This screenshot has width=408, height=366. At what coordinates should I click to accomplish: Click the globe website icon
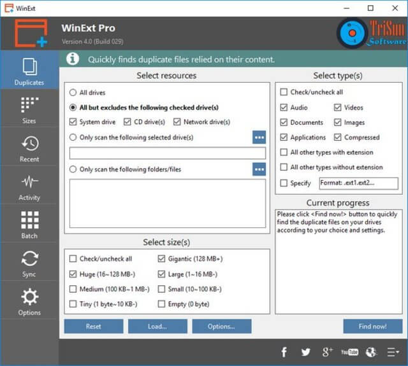coord(371,352)
